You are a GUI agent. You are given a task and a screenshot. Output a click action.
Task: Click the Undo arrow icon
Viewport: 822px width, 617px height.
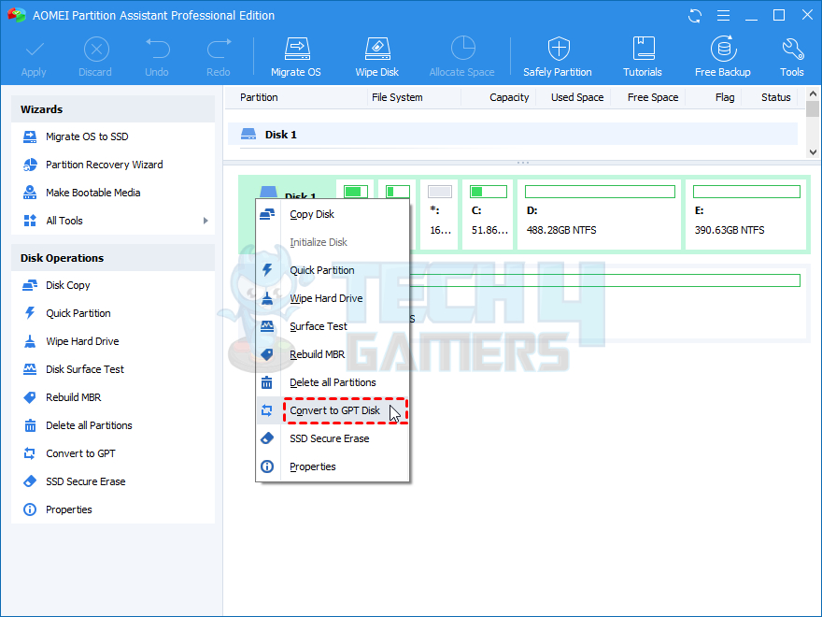coord(157,50)
